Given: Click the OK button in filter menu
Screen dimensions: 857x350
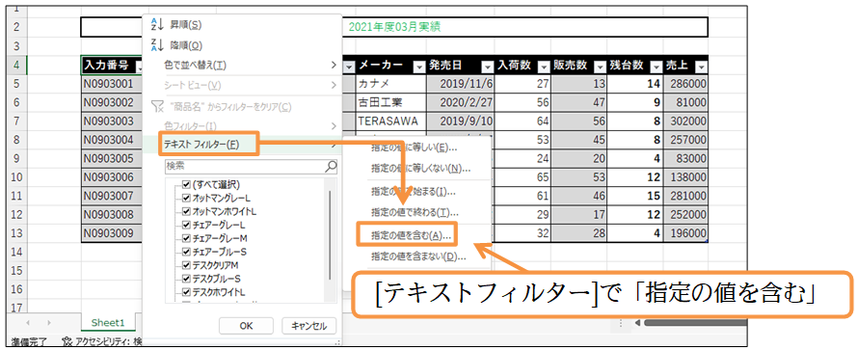Looking at the screenshot, I should tap(246, 326).
